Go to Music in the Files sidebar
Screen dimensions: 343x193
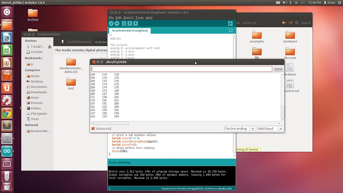click(33, 98)
